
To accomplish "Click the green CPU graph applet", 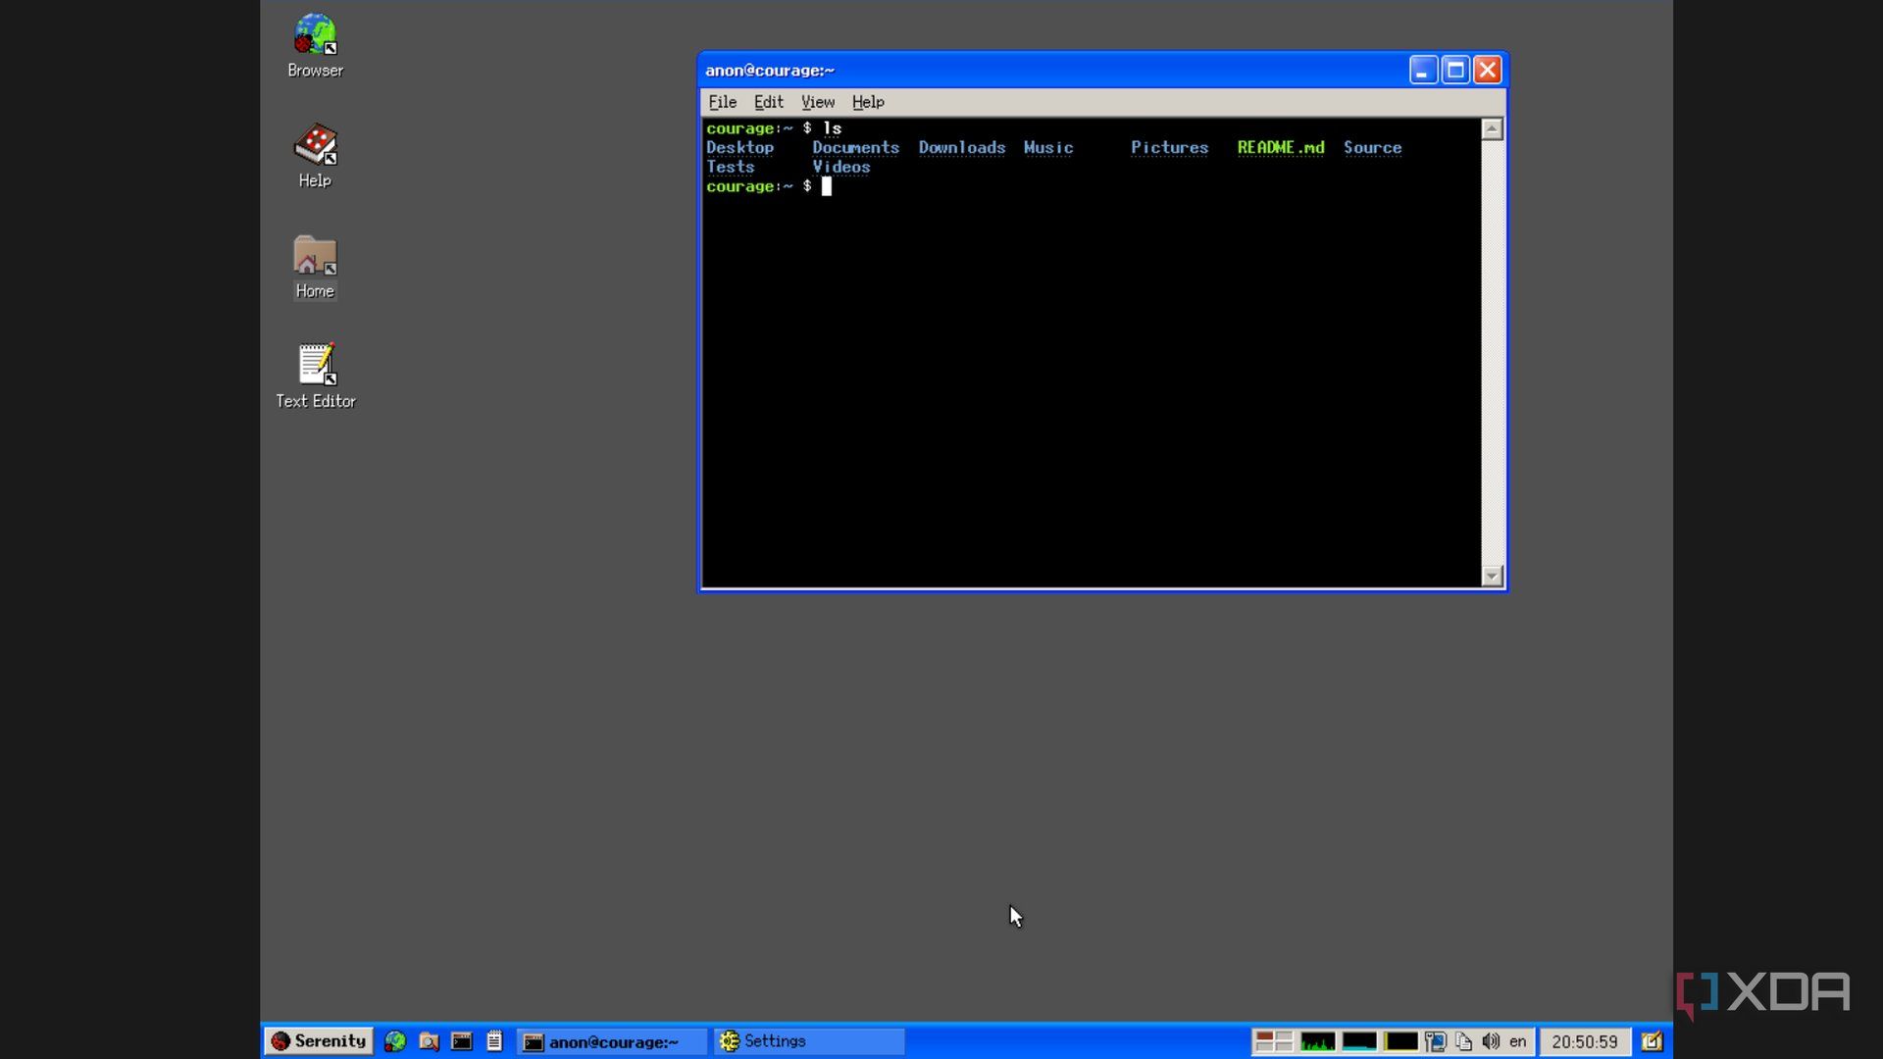I will tap(1317, 1041).
